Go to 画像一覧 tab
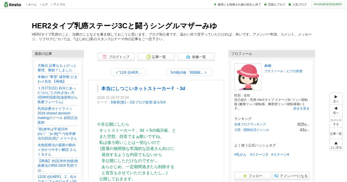The height and width of the screenshot is (182, 347). [196, 57]
